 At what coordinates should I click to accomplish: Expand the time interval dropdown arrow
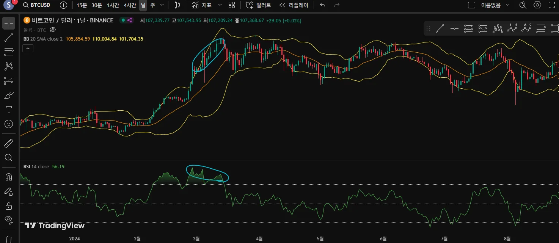[162, 5]
